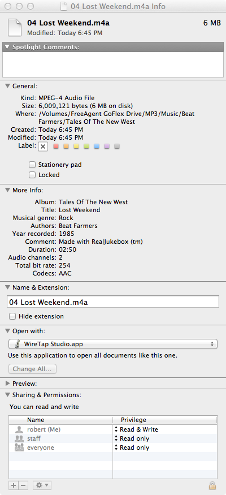
Task: Expand the Preview section
Action: pyautogui.click(x=8, y=384)
